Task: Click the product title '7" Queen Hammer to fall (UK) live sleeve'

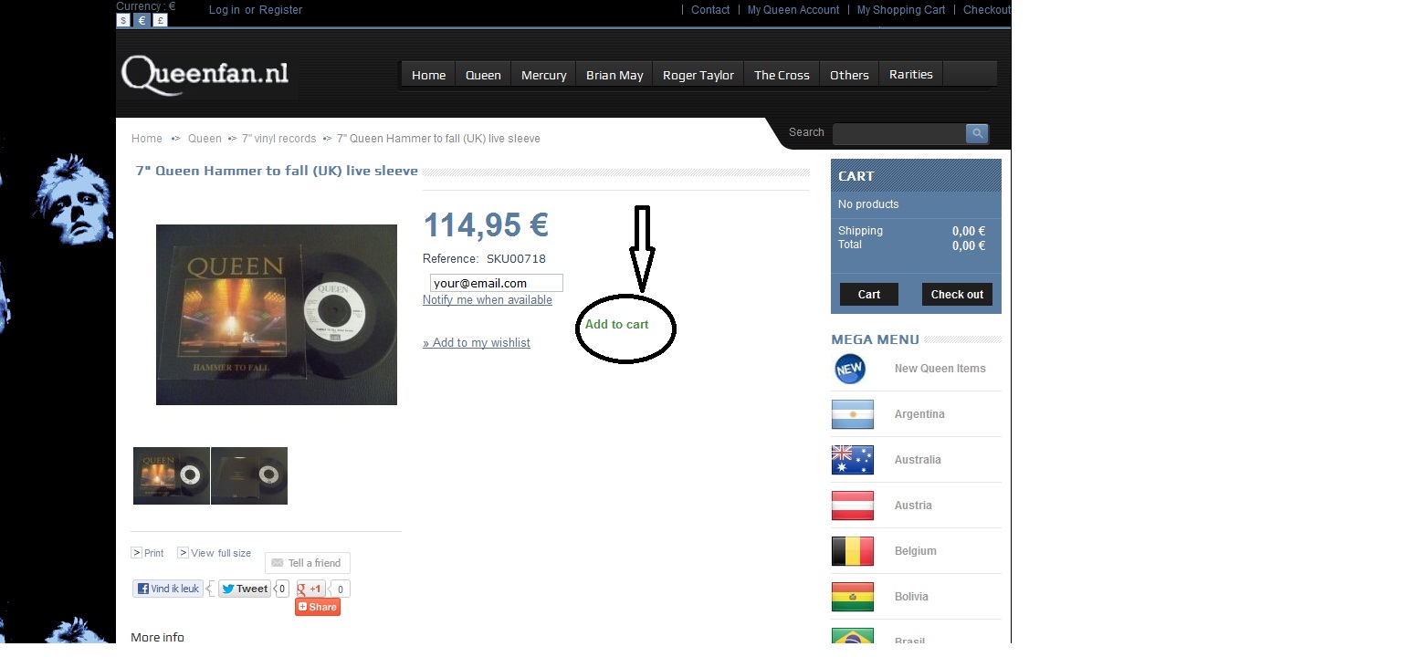Action: pyautogui.click(x=277, y=171)
